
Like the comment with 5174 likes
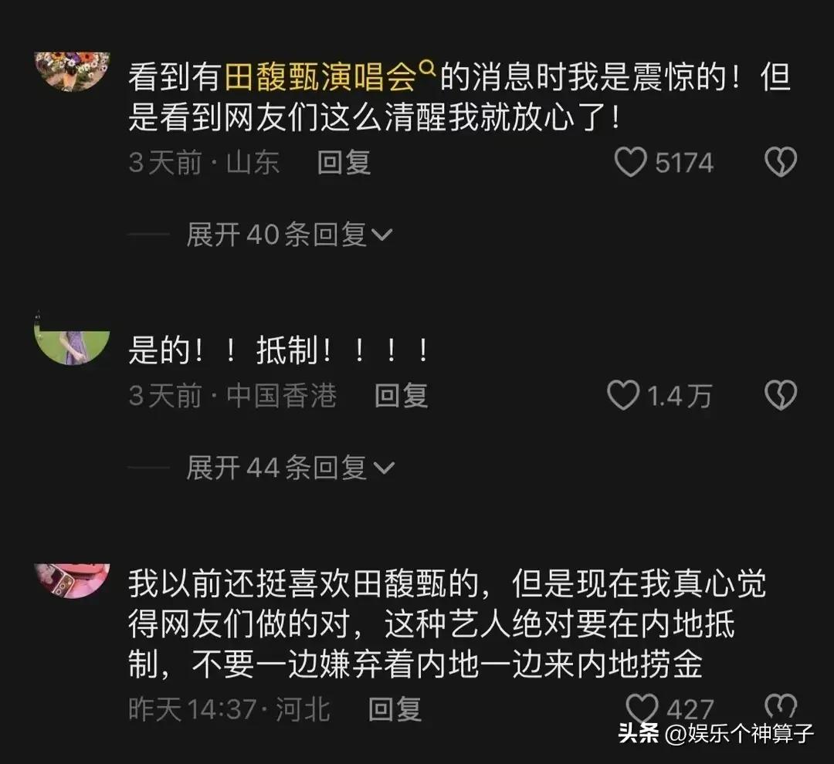pyautogui.click(x=630, y=162)
